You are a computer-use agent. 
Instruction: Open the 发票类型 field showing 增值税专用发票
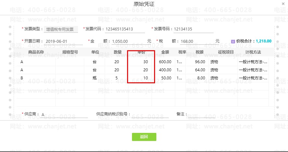pos(61,29)
